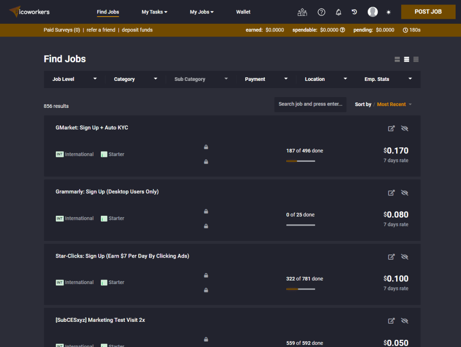
Task: Open the notifications bell
Action: click(339, 12)
